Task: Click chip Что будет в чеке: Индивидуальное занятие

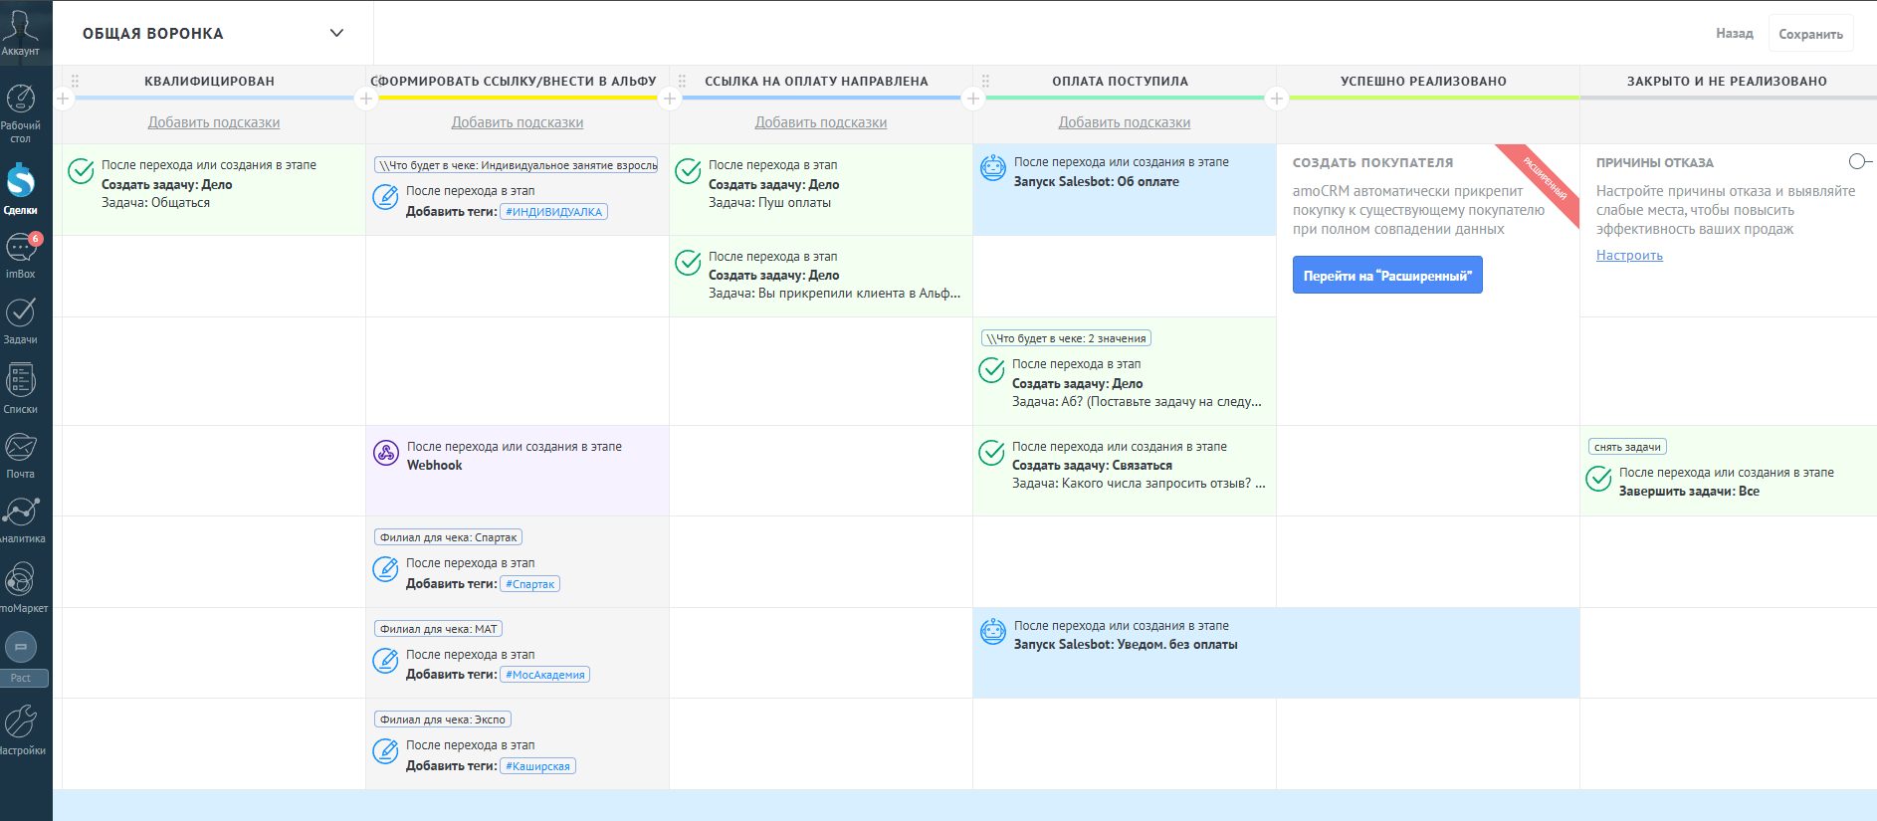Action: coord(516,165)
